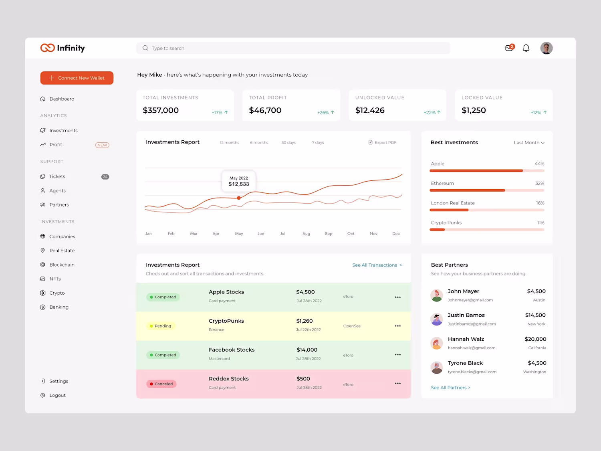
Task: Open the user profile avatar
Action: tap(547, 48)
